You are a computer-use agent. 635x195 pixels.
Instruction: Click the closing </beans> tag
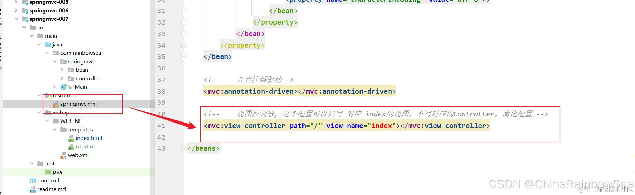[x=203, y=148]
